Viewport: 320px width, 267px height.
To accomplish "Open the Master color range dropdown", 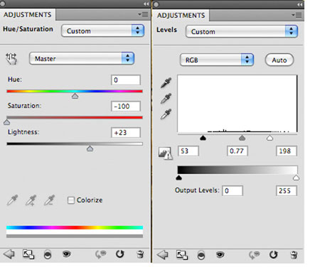I will tap(82, 58).
